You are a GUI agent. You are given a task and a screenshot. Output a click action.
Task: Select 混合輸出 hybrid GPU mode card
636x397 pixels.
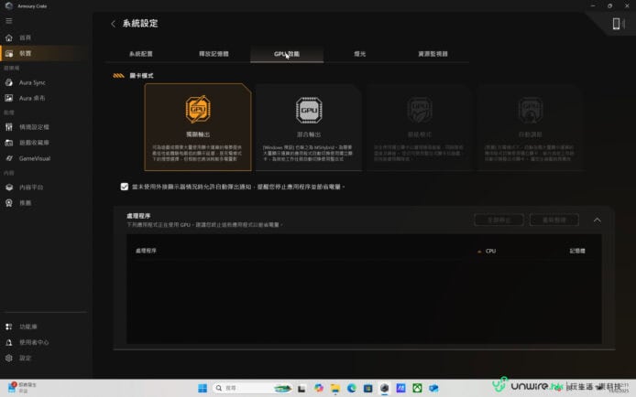tap(308, 127)
